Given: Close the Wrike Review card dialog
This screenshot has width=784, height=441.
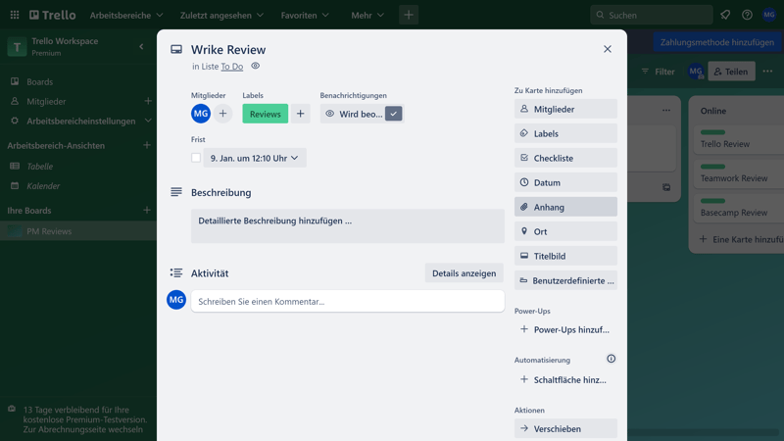Looking at the screenshot, I should (607, 49).
